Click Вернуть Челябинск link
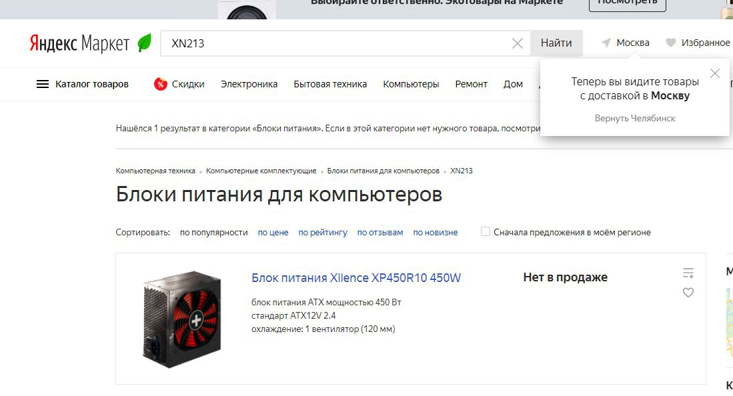 (x=635, y=118)
